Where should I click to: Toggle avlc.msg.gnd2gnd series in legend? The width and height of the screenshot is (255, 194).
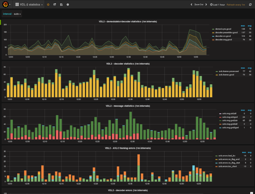tap(230, 128)
